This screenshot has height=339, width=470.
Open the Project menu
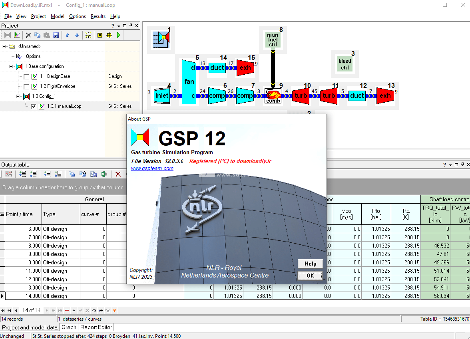click(38, 16)
